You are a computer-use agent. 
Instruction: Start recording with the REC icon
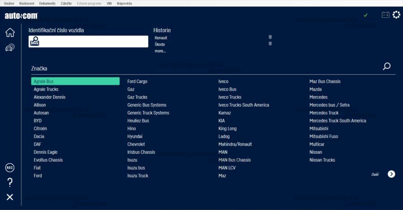10,168
